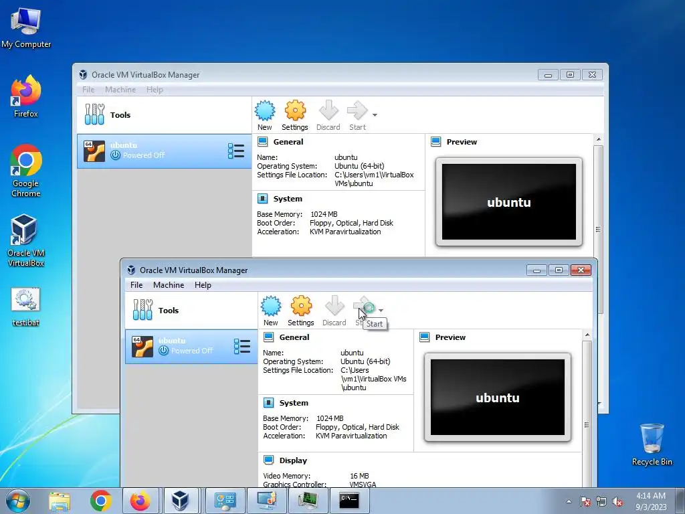Click New in the front VirtualBox window
This screenshot has width=685, height=514.
[x=270, y=311]
